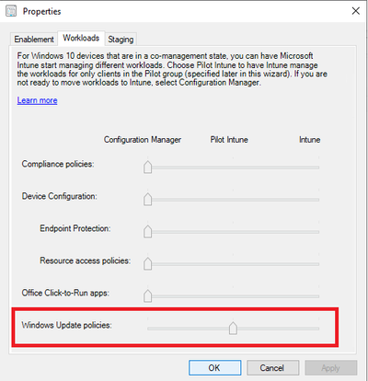The width and height of the screenshot is (368, 381).
Task: Open the Staging tab
Action: [121, 40]
